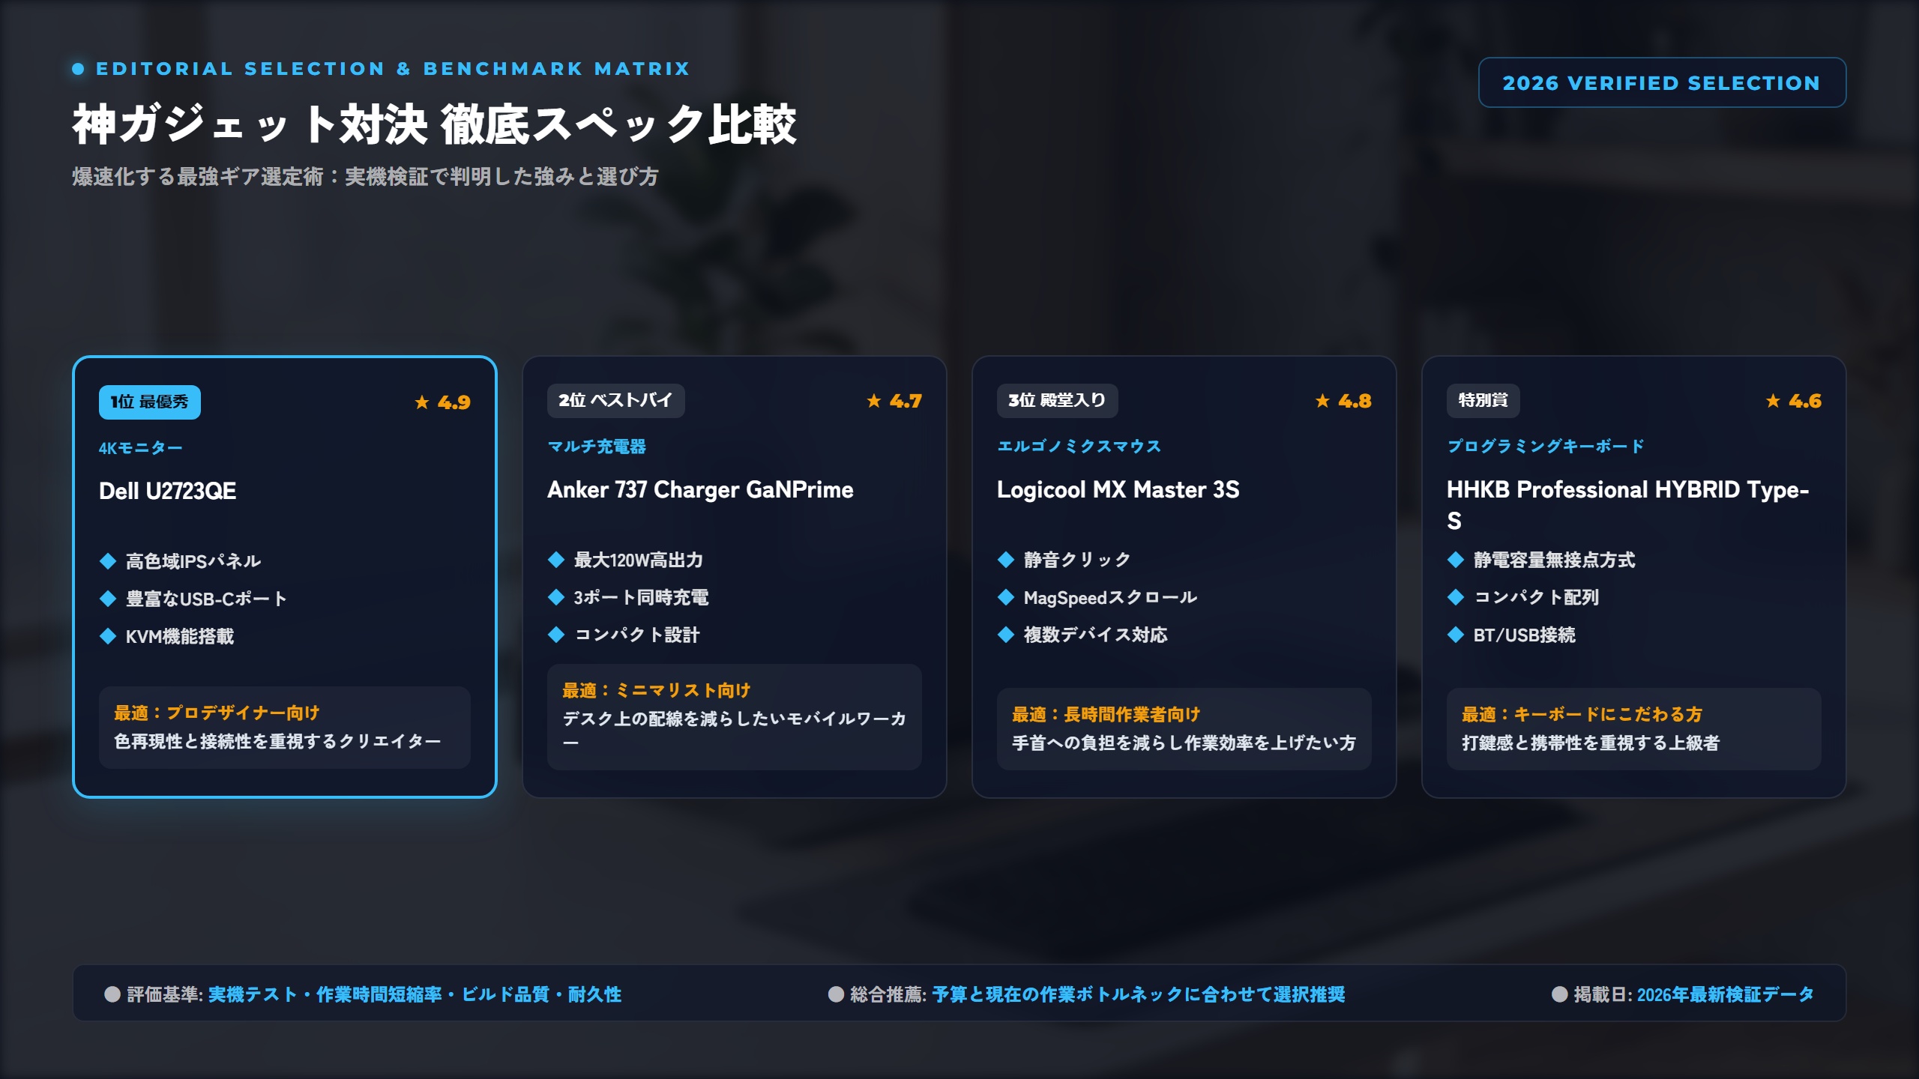The height and width of the screenshot is (1079, 1919).
Task: Click the gray dot beside 掲載日
Action: pos(1559,994)
